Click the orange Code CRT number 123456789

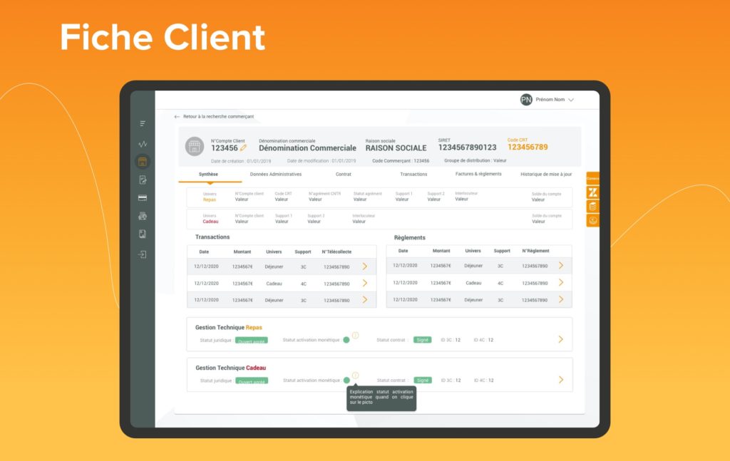[x=528, y=147]
